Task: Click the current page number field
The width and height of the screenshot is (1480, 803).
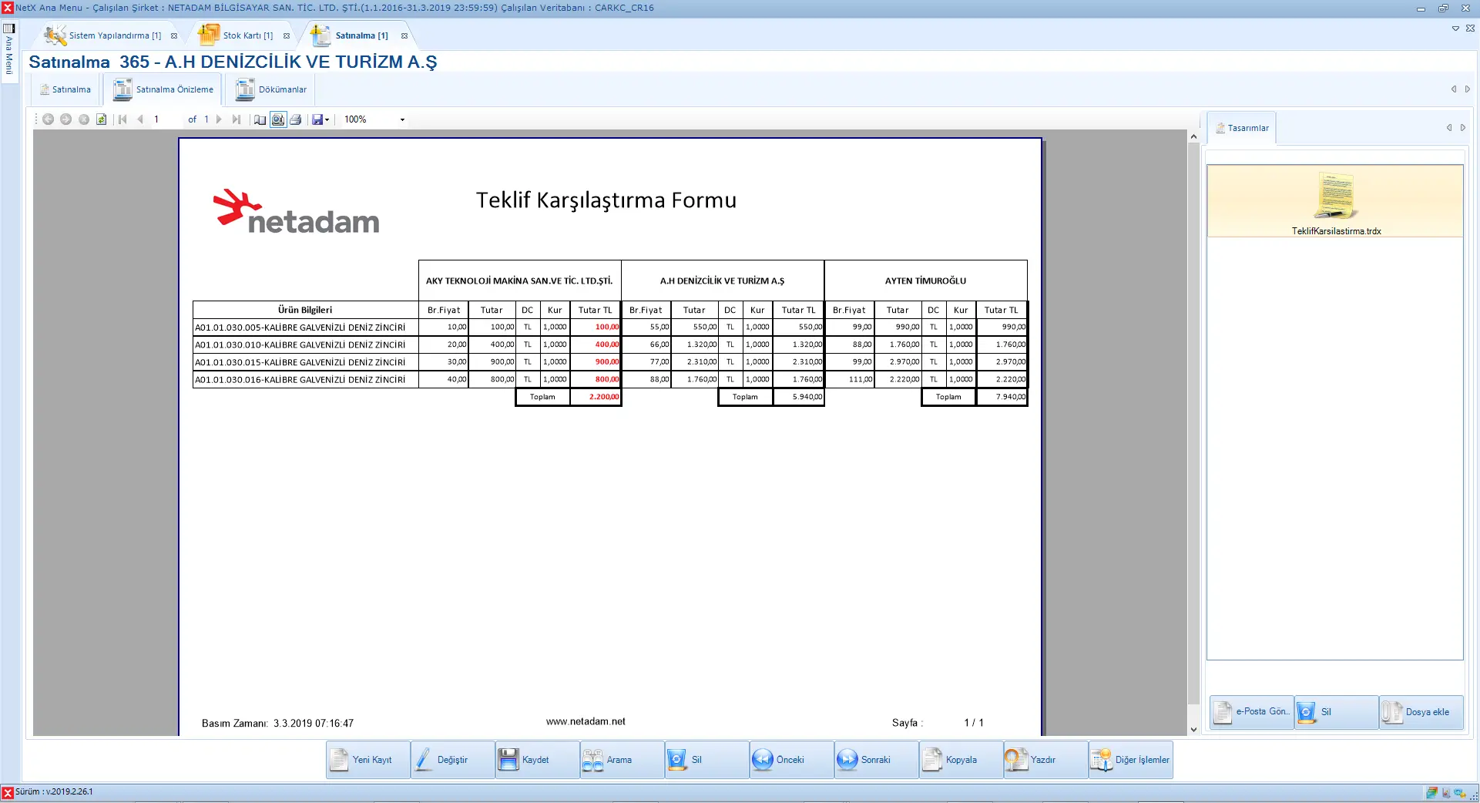Action: click(166, 119)
